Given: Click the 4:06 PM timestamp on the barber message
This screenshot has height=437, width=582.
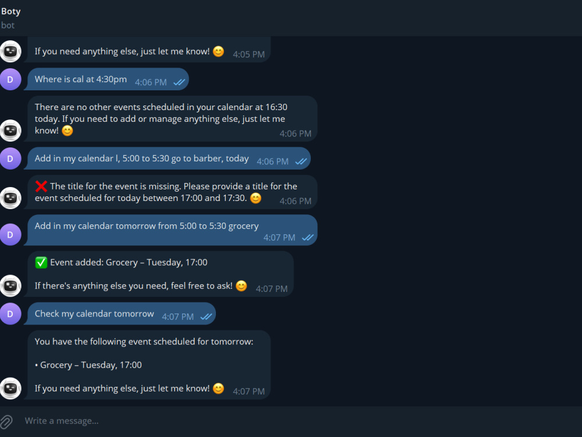Looking at the screenshot, I should (x=272, y=161).
